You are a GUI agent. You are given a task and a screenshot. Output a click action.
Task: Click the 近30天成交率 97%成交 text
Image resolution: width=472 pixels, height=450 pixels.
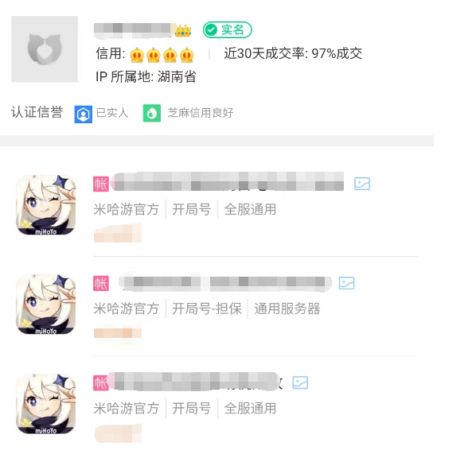293,53
